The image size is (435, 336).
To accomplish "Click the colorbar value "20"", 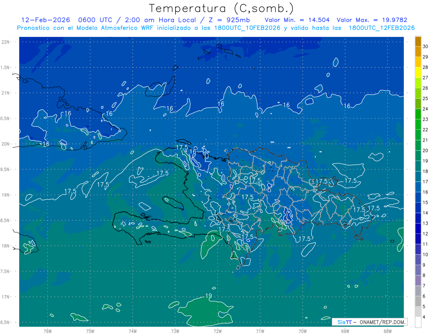I will (426, 150).
